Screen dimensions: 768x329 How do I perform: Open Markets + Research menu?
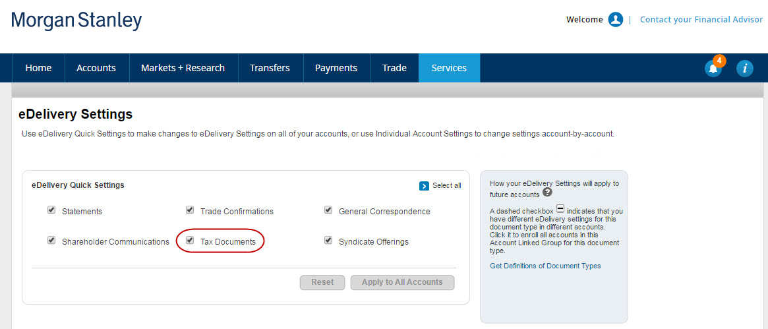(x=183, y=68)
